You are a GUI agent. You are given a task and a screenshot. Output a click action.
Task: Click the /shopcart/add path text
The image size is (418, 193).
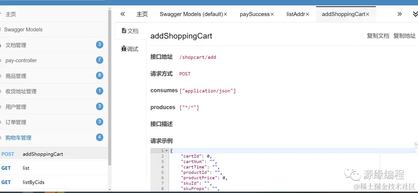pos(197,57)
